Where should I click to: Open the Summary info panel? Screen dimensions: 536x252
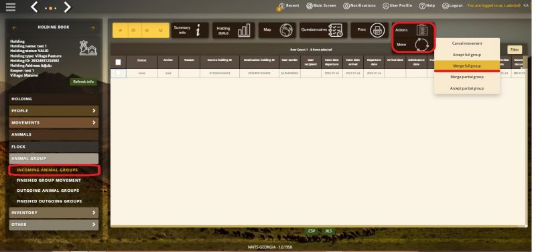[x=190, y=30]
